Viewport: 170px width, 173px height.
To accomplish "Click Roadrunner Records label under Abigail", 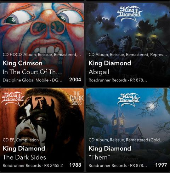I will (x=118, y=80).
